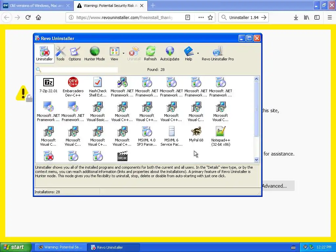Click the AutoUpdate toolbar icon
This screenshot has height=252, width=336.
pyautogui.click(x=170, y=53)
